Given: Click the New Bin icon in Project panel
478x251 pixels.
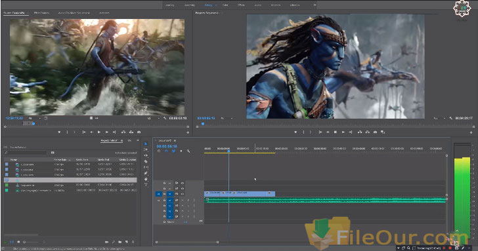Looking at the screenshot, I should (x=119, y=242).
